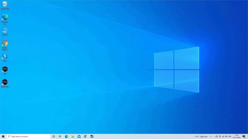Select the This PC desktop icon

[x=5, y=31]
